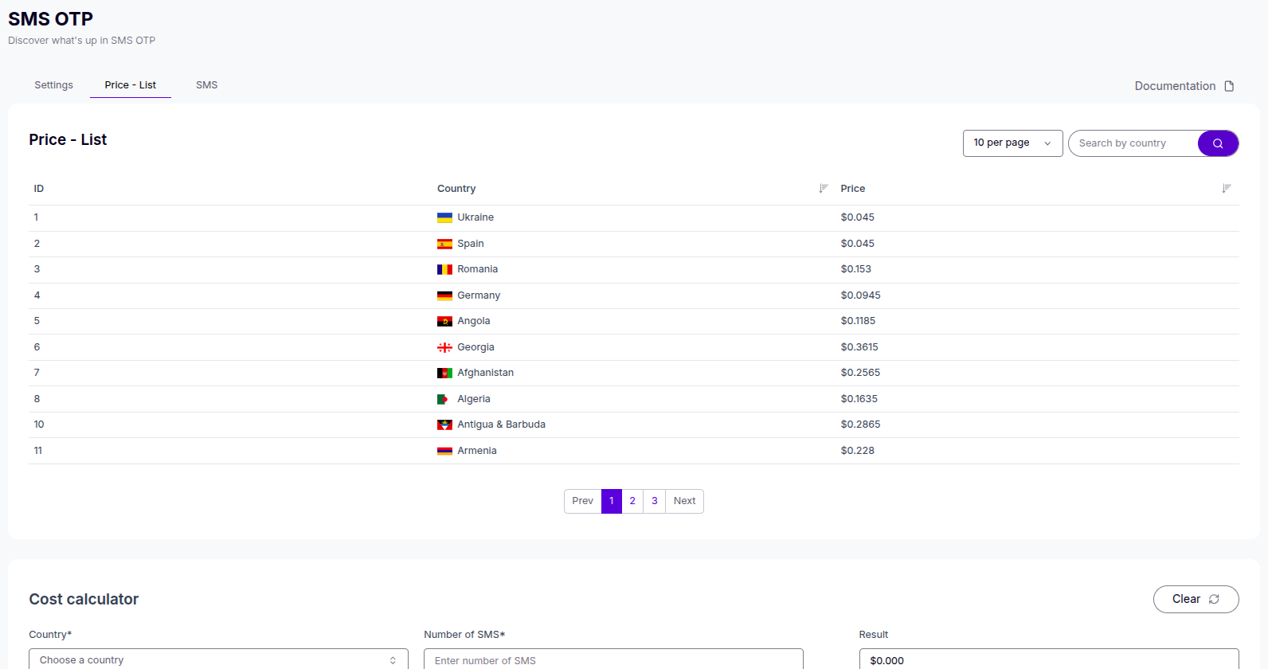Go to page 3 of the price list
This screenshot has height=669, width=1268.
click(655, 501)
